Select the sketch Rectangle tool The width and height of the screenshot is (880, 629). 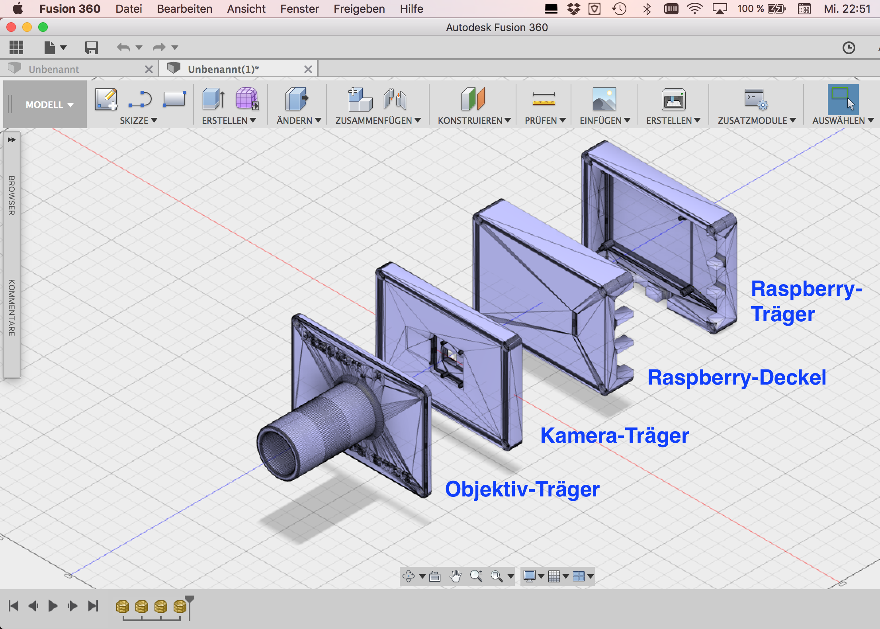coord(174,99)
